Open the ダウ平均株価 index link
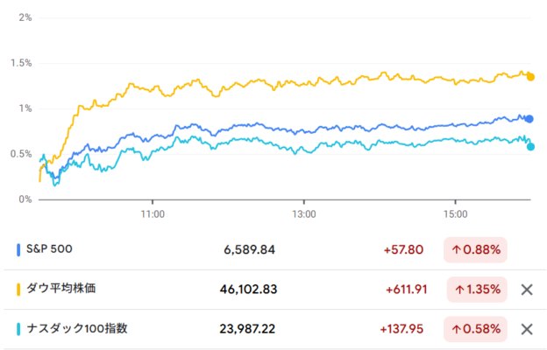 coord(61,289)
